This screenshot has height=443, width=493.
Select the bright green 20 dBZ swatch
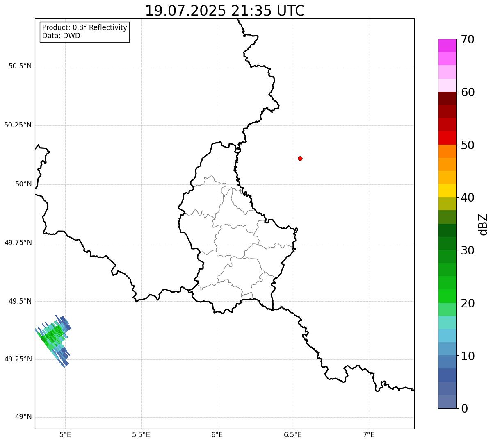[x=447, y=296]
